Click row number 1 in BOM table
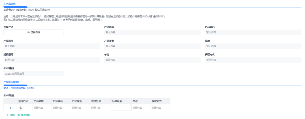This screenshot has height=119, width=305. coord(10,108)
